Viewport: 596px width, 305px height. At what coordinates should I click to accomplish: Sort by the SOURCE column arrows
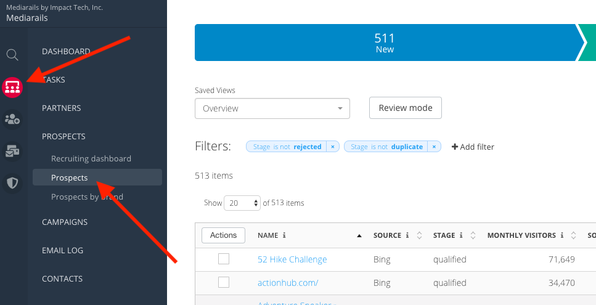(x=419, y=235)
